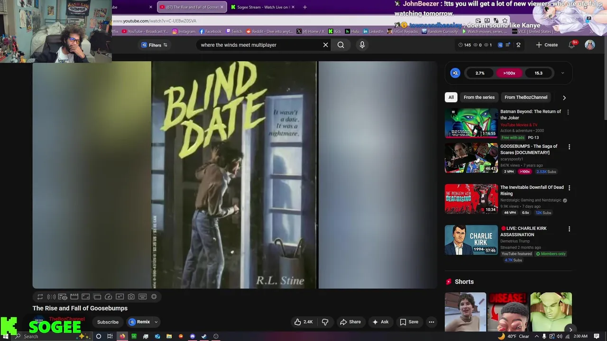Open the enhancer settings gear under video

154,296
